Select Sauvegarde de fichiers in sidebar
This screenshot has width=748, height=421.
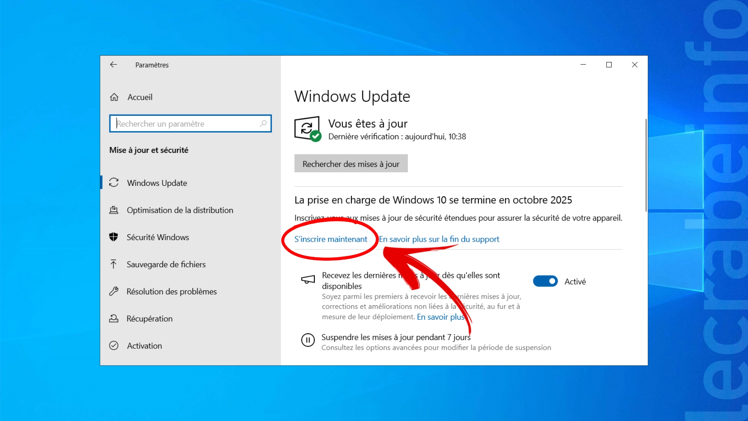pyautogui.click(x=166, y=264)
